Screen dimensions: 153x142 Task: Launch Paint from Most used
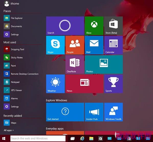(x=10, y=66)
